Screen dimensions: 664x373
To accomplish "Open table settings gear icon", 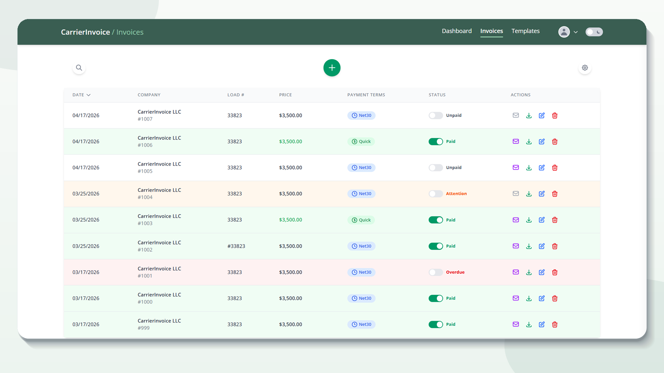I will click(x=585, y=68).
